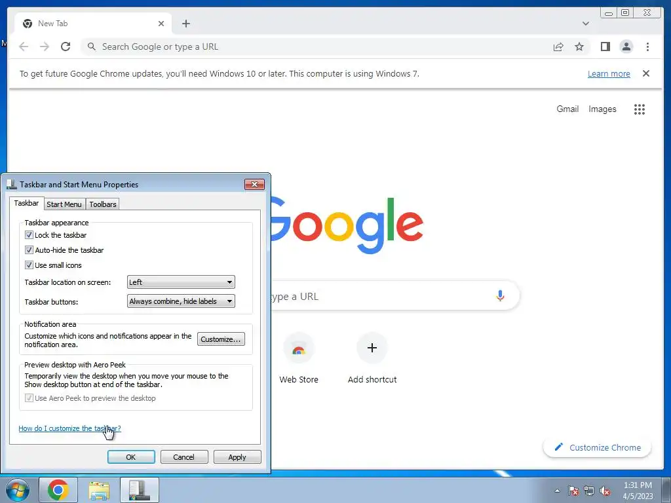The width and height of the screenshot is (671, 503).
Task: Click the share page icon in address bar
Action: pyautogui.click(x=558, y=47)
